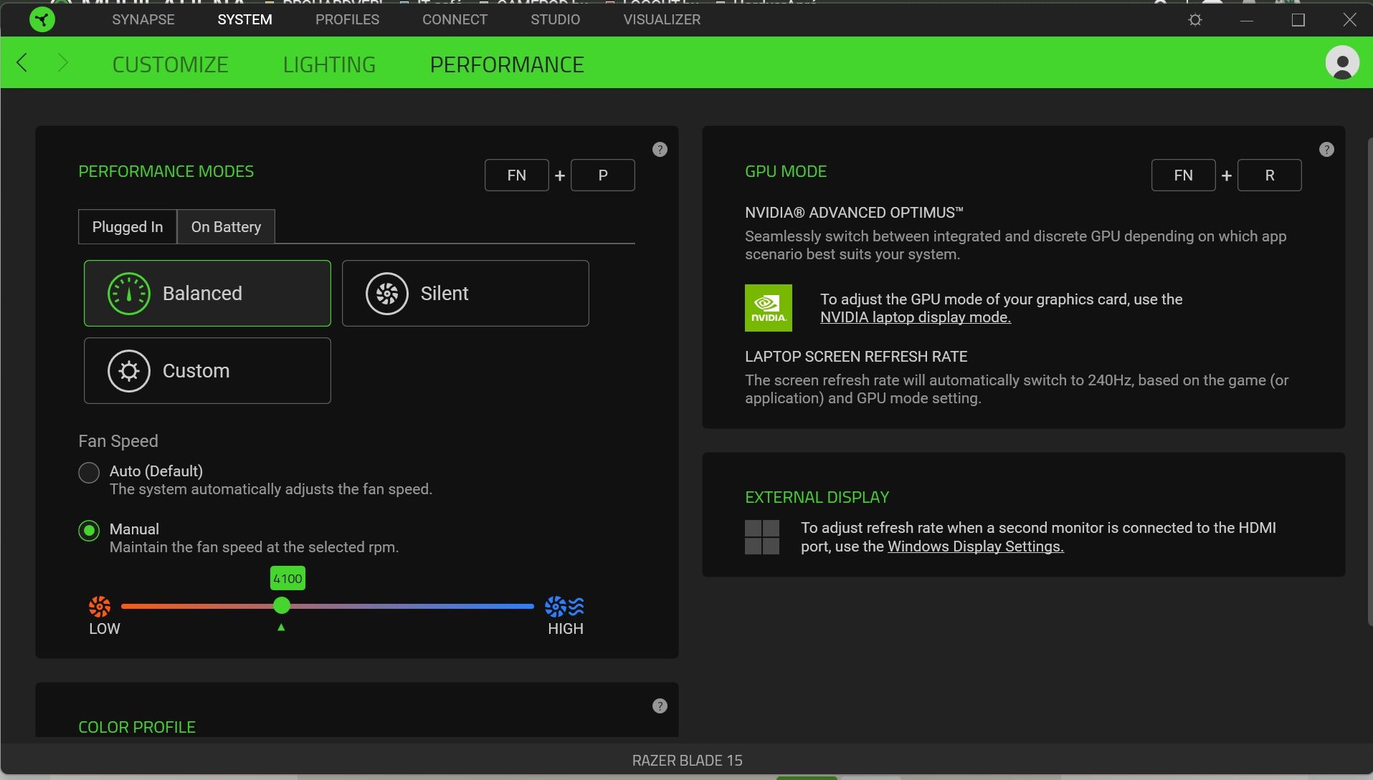The width and height of the screenshot is (1373, 780).
Task: Click the Fan Speed label
Action: pos(118,441)
